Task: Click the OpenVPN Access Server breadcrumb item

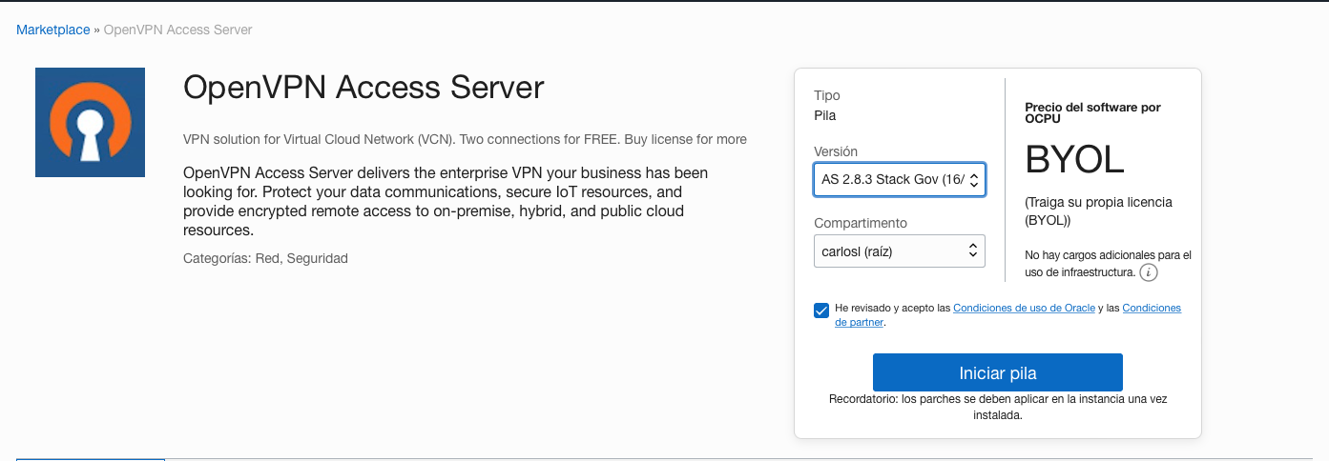Action: point(177,30)
